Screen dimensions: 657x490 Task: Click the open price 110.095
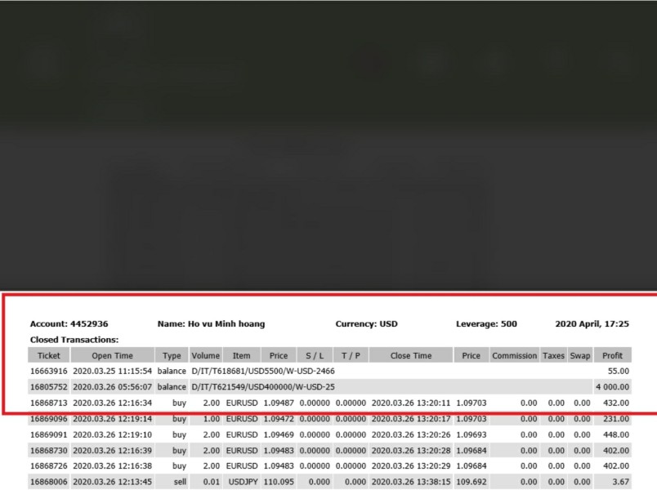pyautogui.click(x=279, y=482)
